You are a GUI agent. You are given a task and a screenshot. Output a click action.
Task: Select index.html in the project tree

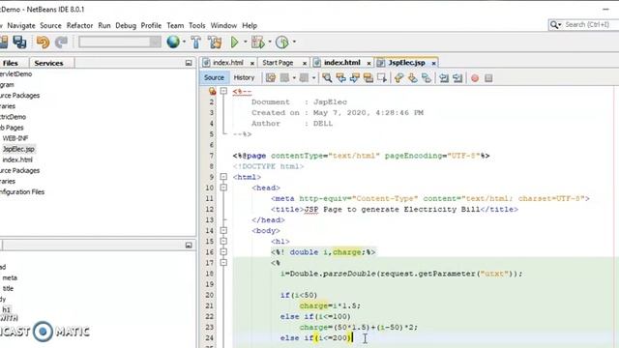pyautogui.click(x=17, y=159)
